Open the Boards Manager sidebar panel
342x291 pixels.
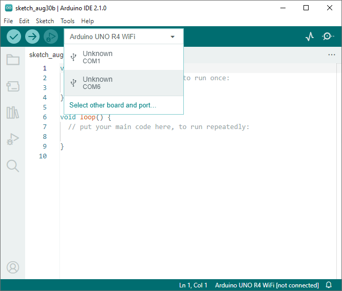click(x=13, y=86)
